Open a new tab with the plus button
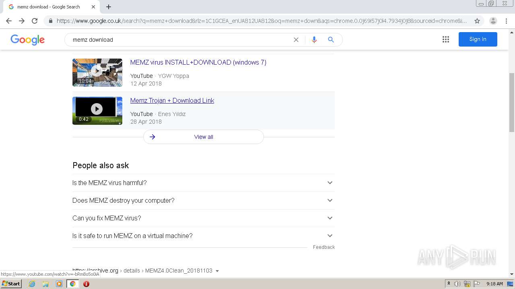The height and width of the screenshot is (289, 515). tap(109, 7)
